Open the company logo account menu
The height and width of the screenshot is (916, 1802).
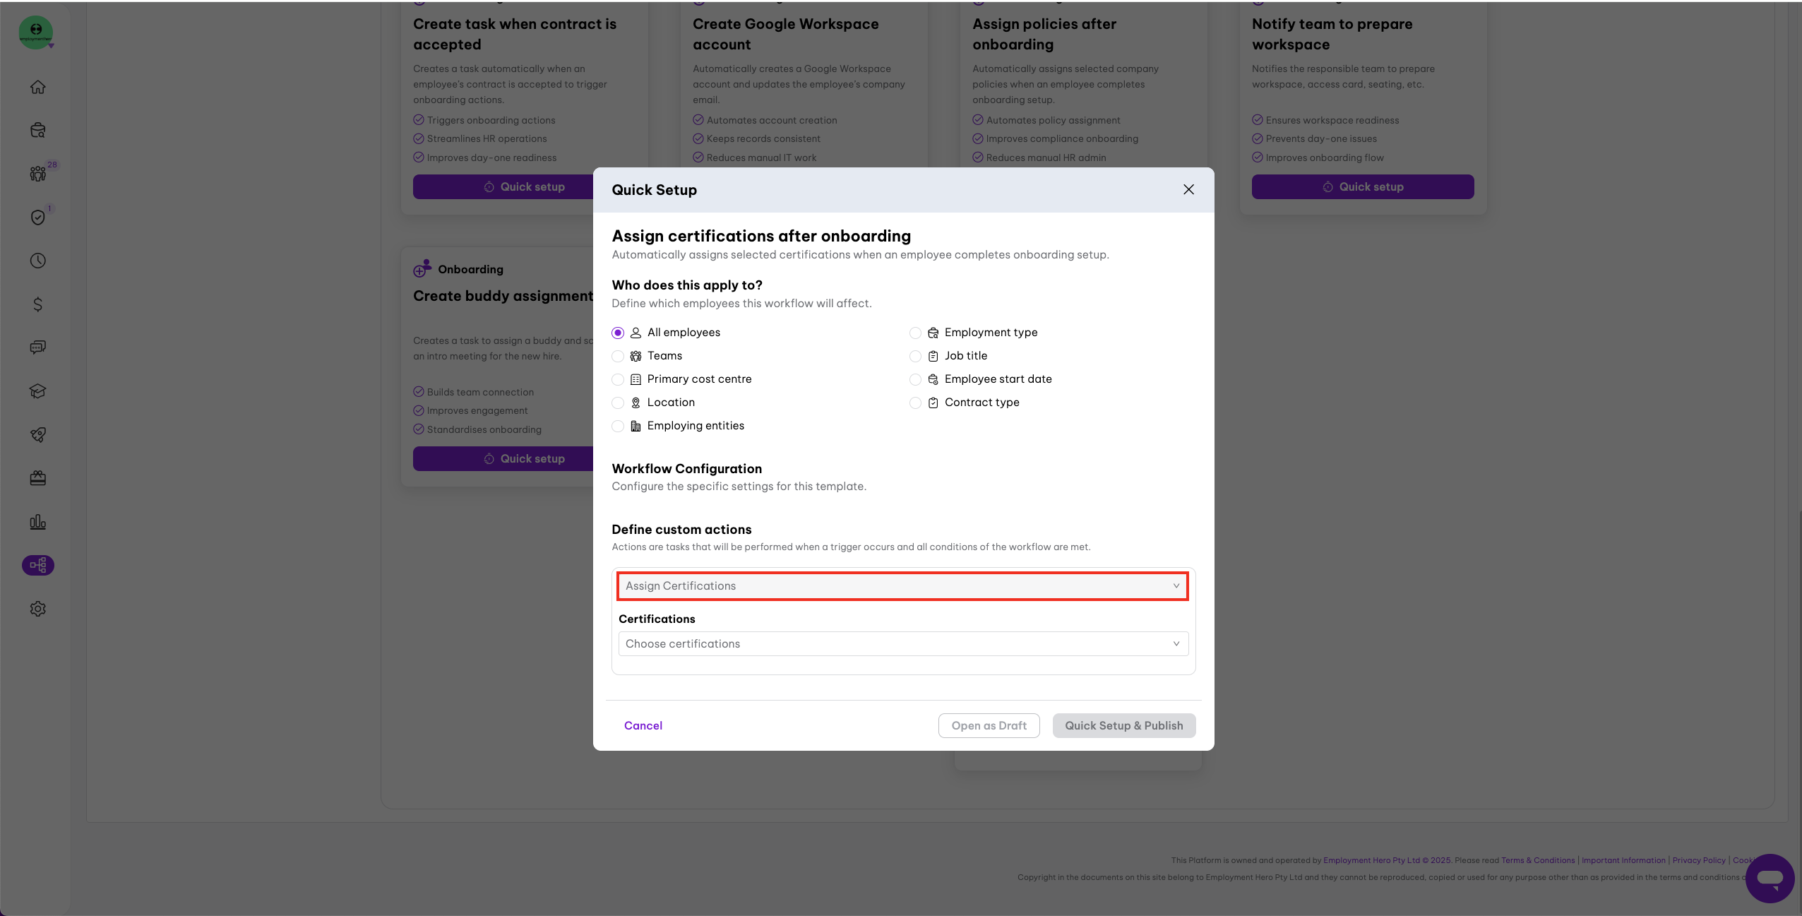[36, 32]
